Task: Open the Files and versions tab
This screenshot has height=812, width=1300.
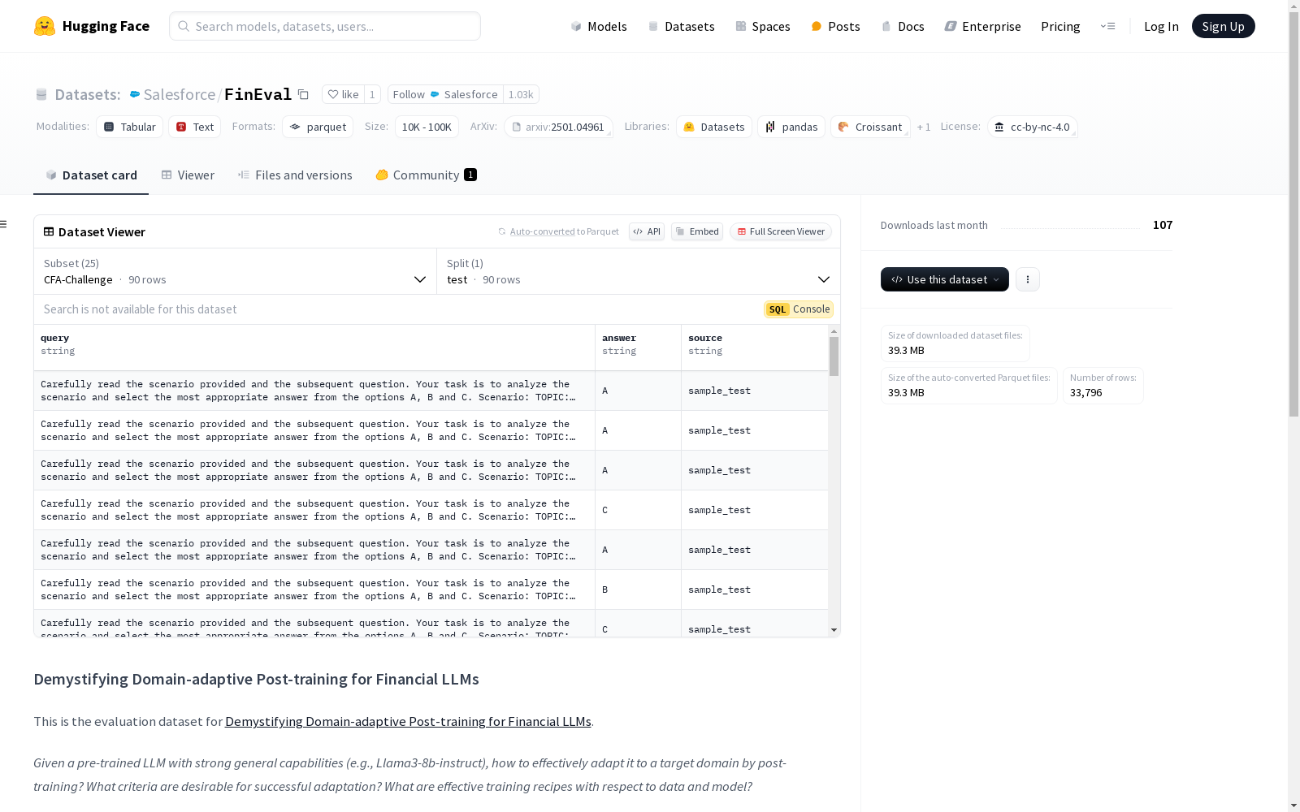Action: click(x=295, y=175)
